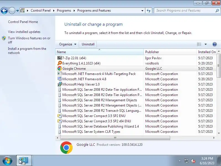This screenshot has height=166, width=221.
Task: Select Microsoft SQL Server 2008 R2 Management Objects
Action: coord(100,100)
